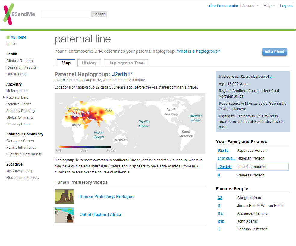This screenshot has width=296, height=246.
Task: Open My Surveys (31)
Action: click(19, 171)
